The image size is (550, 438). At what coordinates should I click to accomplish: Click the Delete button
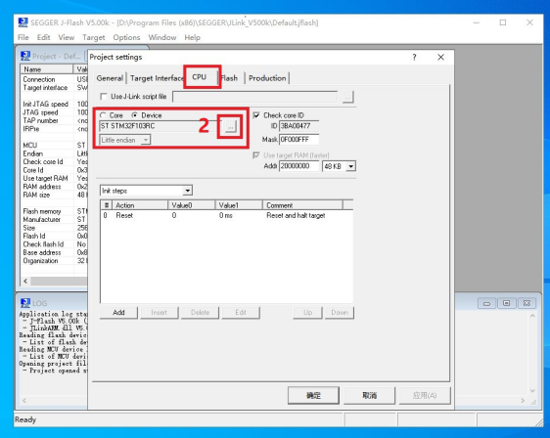tap(200, 312)
